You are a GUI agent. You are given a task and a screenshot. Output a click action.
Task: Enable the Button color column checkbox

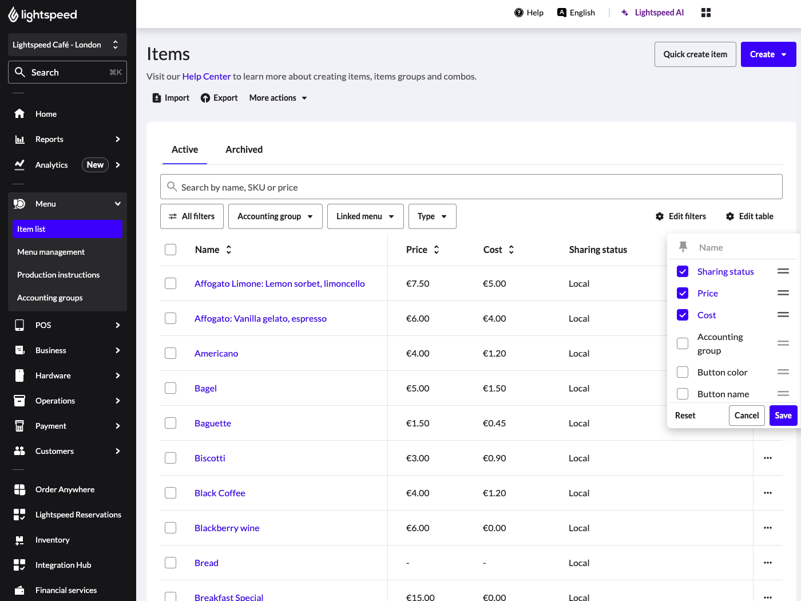[x=683, y=372]
